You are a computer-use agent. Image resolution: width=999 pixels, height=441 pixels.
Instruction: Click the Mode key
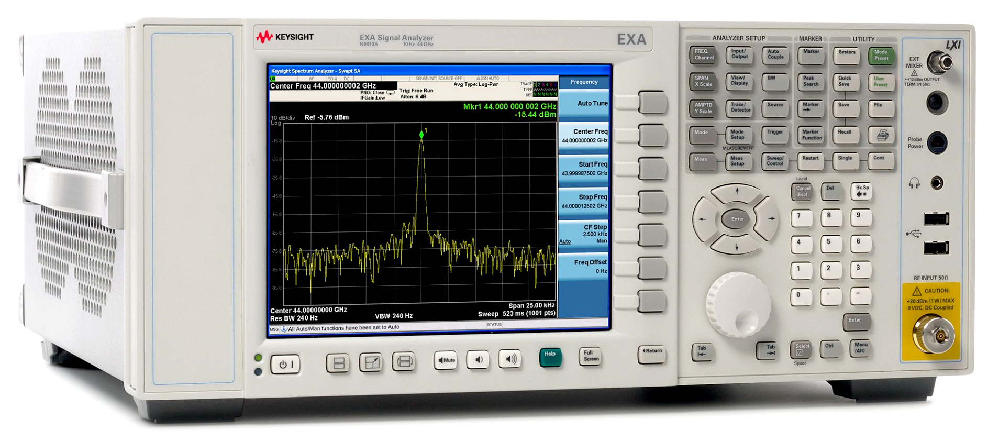703,136
